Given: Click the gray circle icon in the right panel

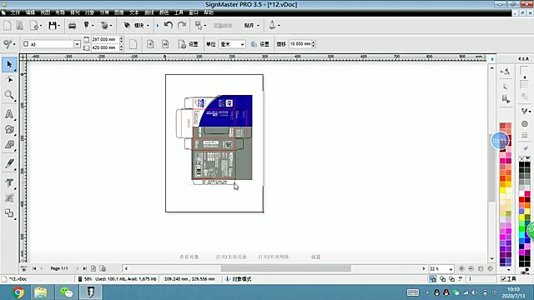Looking at the screenshot, I should 525,124.
